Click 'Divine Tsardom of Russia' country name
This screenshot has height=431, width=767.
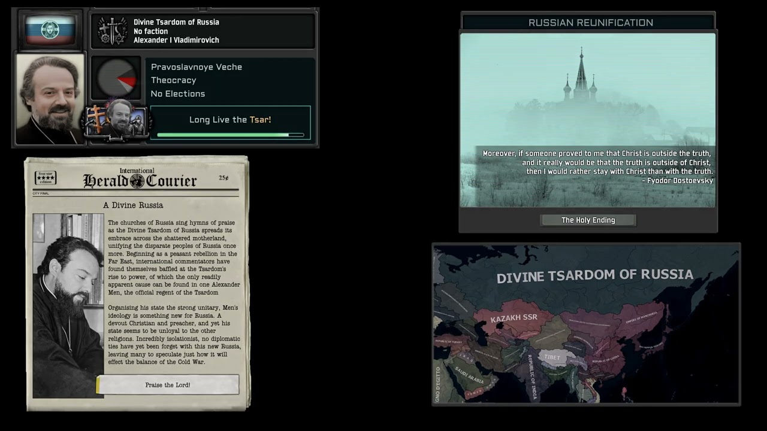click(x=176, y=22)
